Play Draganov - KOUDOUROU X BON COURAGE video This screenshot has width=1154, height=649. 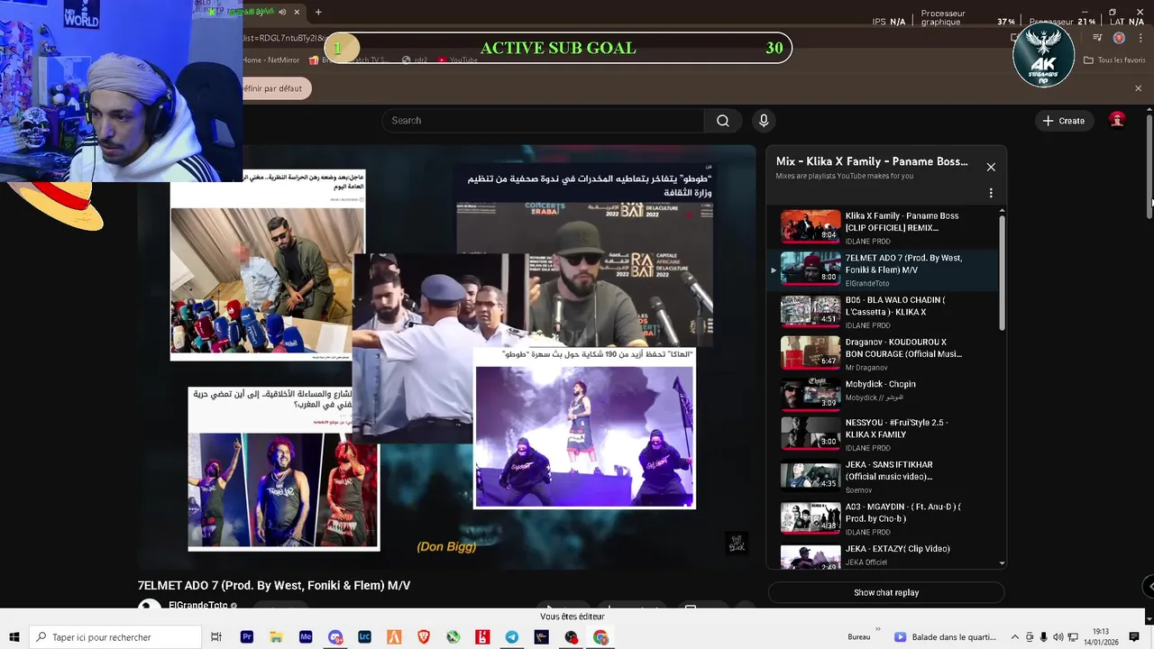(x=884, y=354)
